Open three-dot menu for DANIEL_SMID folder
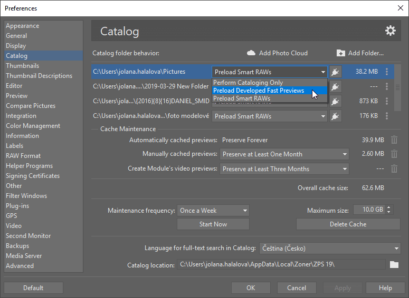 tap(386, 101)
